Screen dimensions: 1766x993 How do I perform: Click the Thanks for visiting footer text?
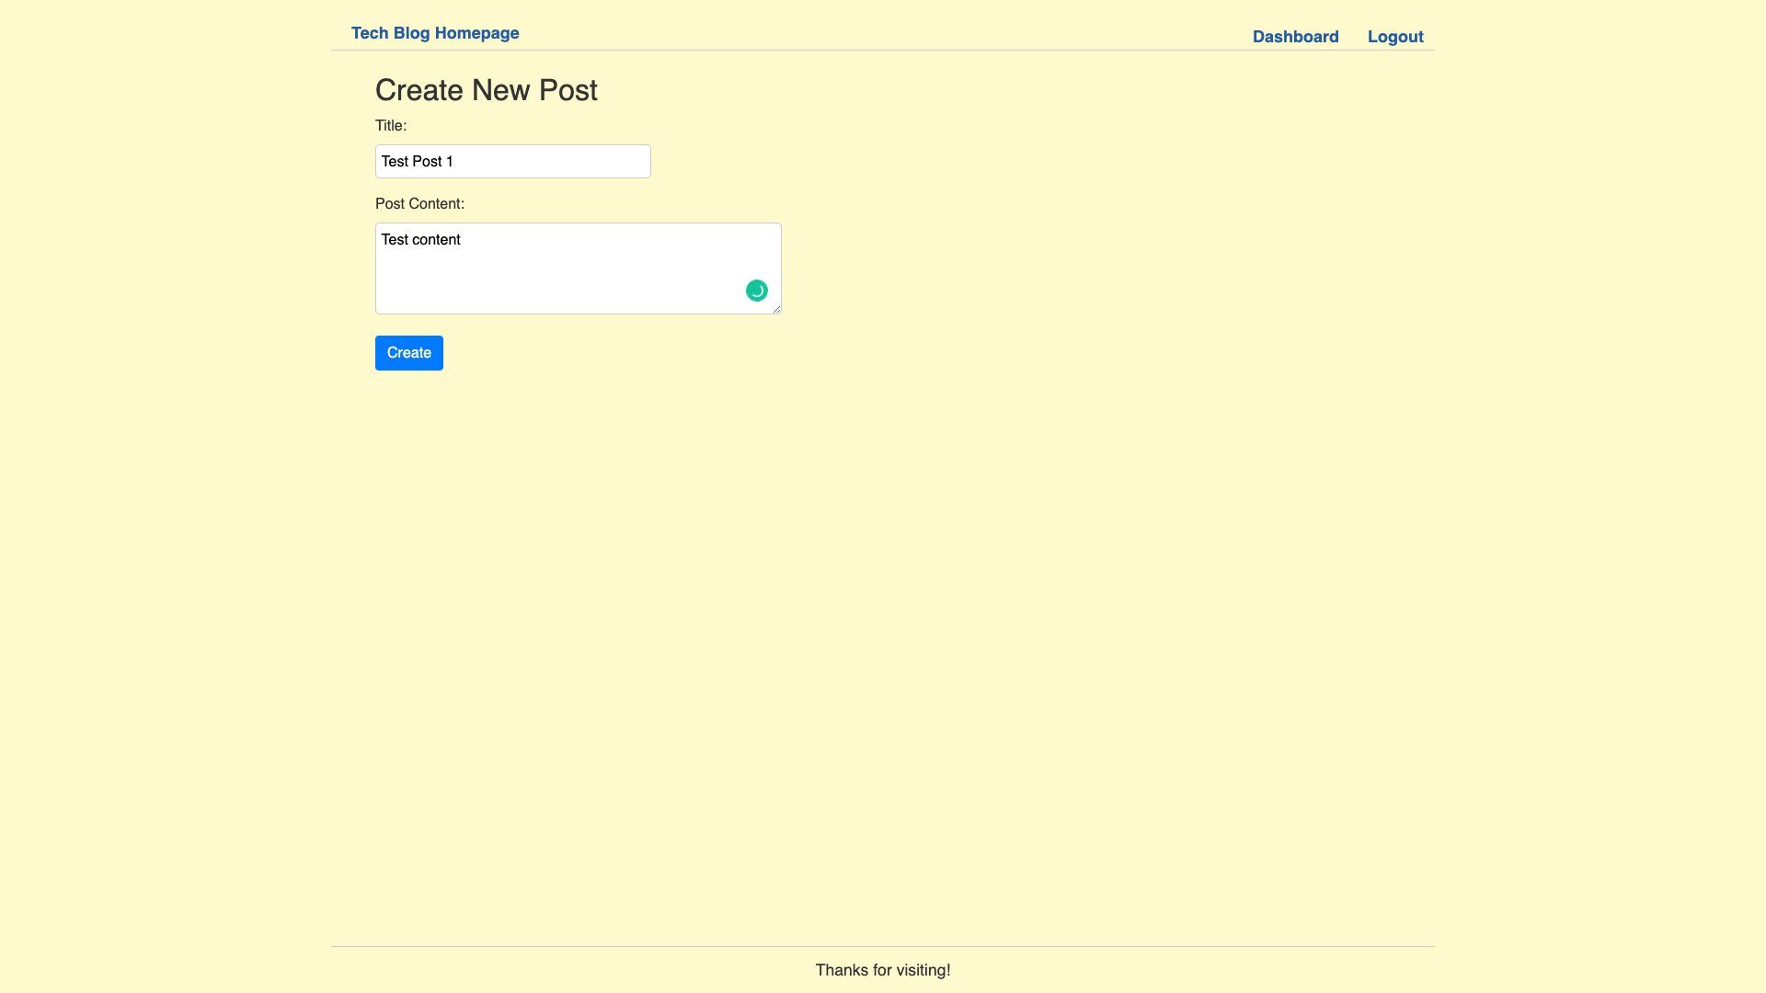[x=882, y=970]
